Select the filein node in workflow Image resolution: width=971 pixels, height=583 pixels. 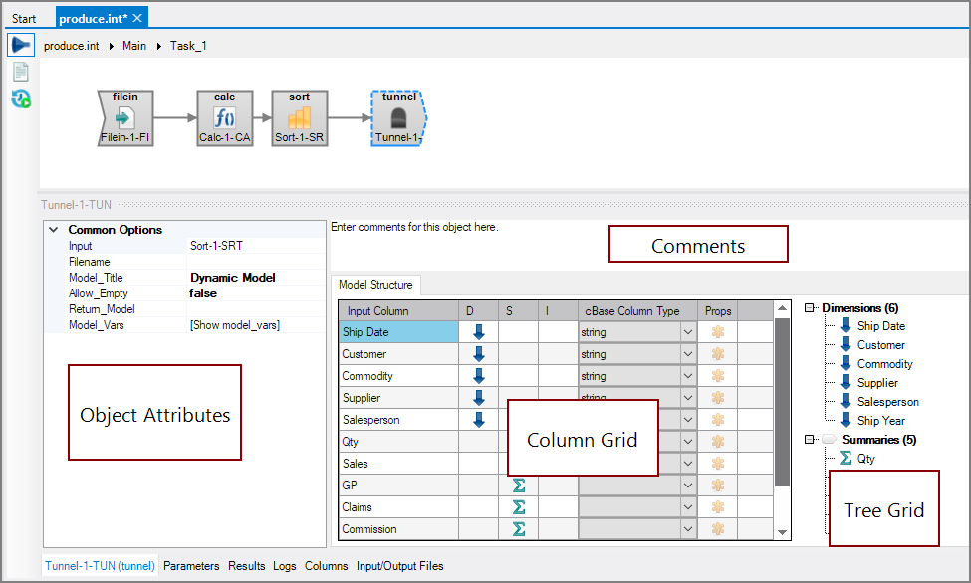click(x=125, y=118)
